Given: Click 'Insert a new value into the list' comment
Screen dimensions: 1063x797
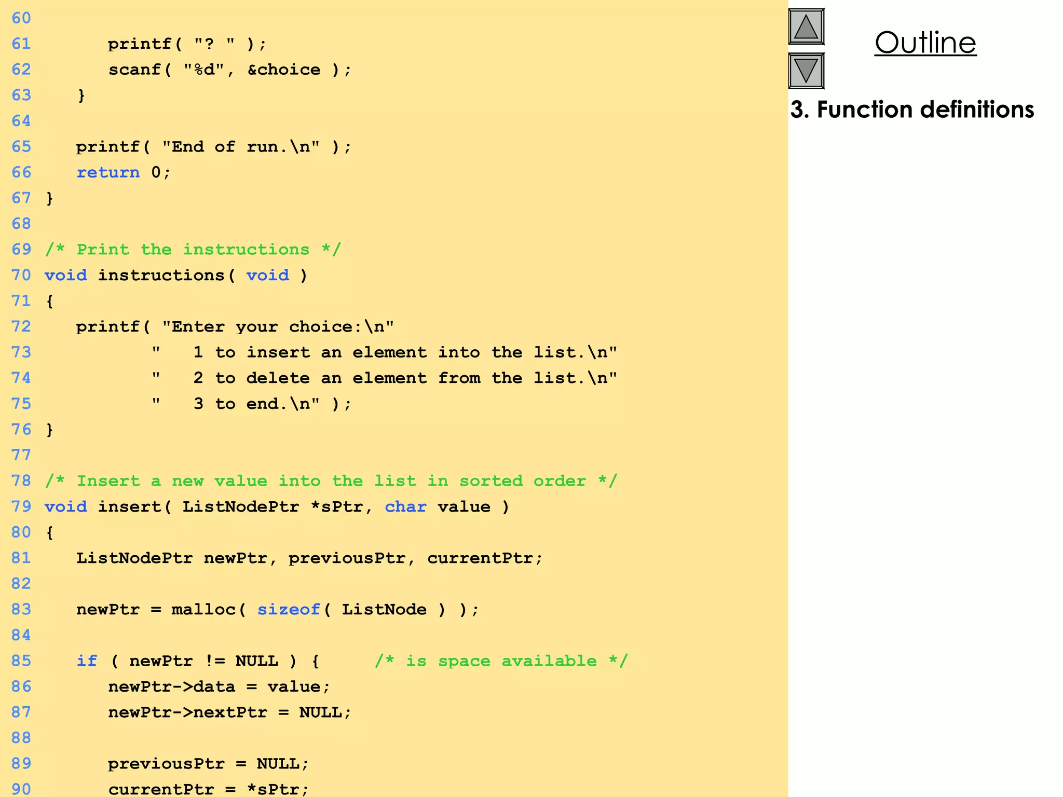Looking at the screenshot, I should click(331, 481).
